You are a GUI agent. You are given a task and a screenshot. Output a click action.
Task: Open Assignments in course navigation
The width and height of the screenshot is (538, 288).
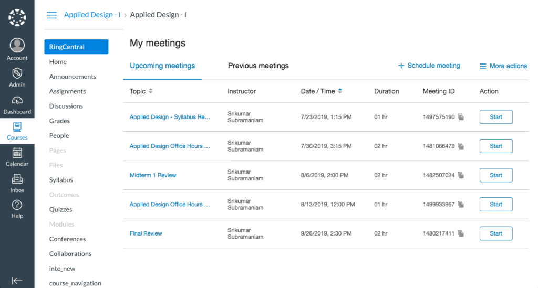point(67,91)
